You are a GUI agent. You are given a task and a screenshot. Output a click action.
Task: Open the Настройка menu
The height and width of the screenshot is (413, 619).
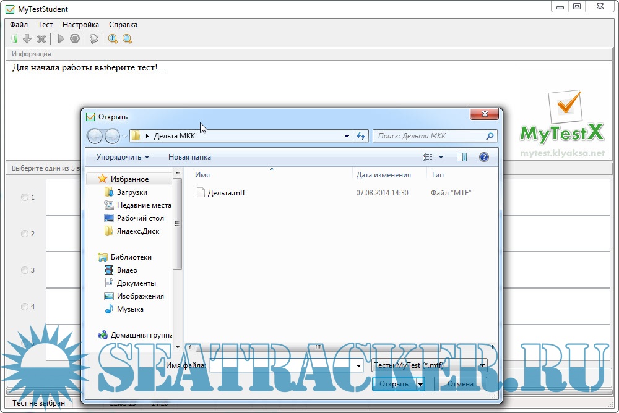[80, 25]
